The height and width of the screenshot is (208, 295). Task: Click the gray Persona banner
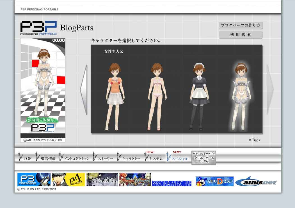102,180
